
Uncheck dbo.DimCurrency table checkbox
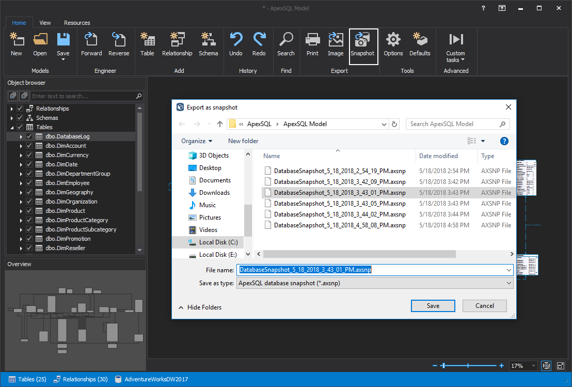coord(29,155)
